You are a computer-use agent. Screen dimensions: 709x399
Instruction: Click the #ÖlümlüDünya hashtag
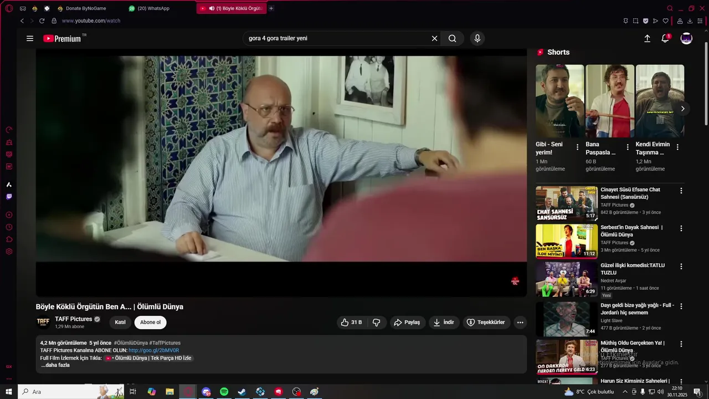[x=131, y=343]
